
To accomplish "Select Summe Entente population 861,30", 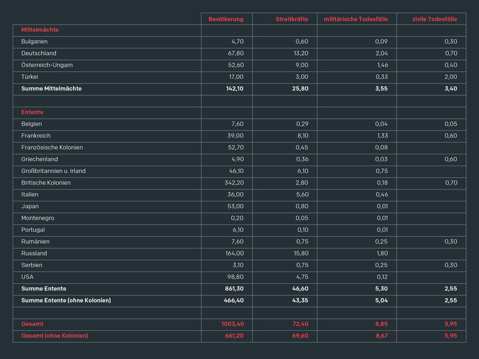I will (x=234, y=289).
